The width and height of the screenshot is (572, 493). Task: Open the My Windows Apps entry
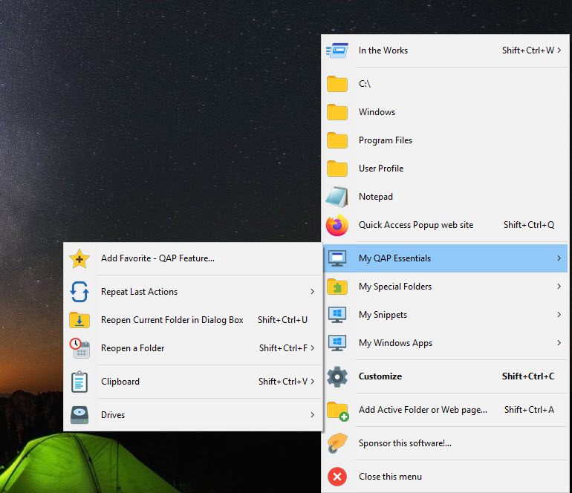click(x=446, y=343)
